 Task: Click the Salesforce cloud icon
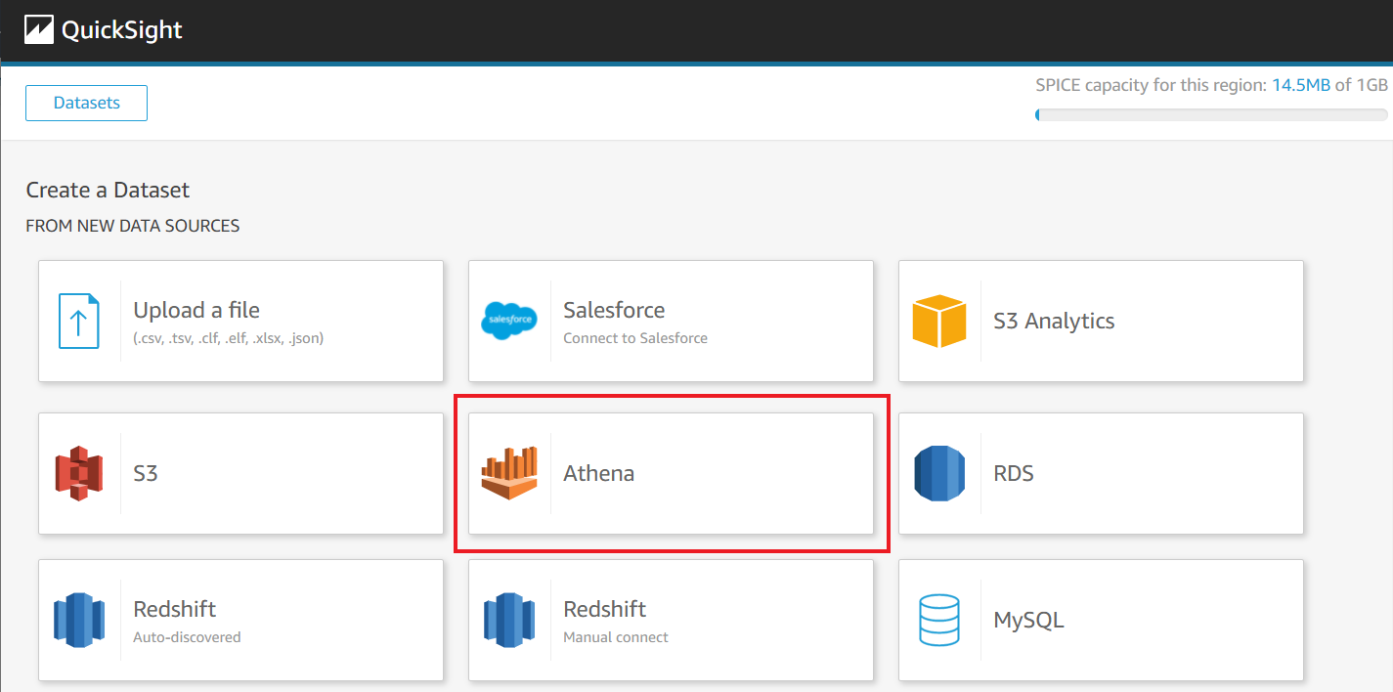509,321
